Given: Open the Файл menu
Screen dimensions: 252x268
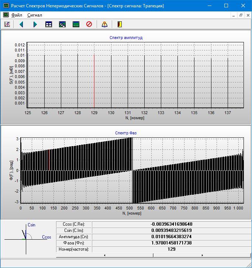Looking at the screenshot, I should [17, 15].
